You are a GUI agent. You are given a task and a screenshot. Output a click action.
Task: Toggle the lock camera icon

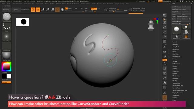coord(165,56)
